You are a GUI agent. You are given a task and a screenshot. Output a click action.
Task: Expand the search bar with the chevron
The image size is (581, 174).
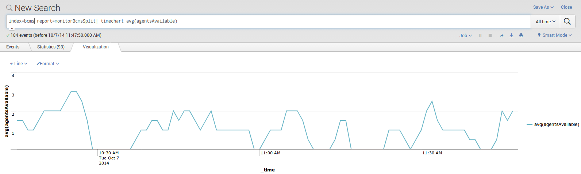coord(12,28)
